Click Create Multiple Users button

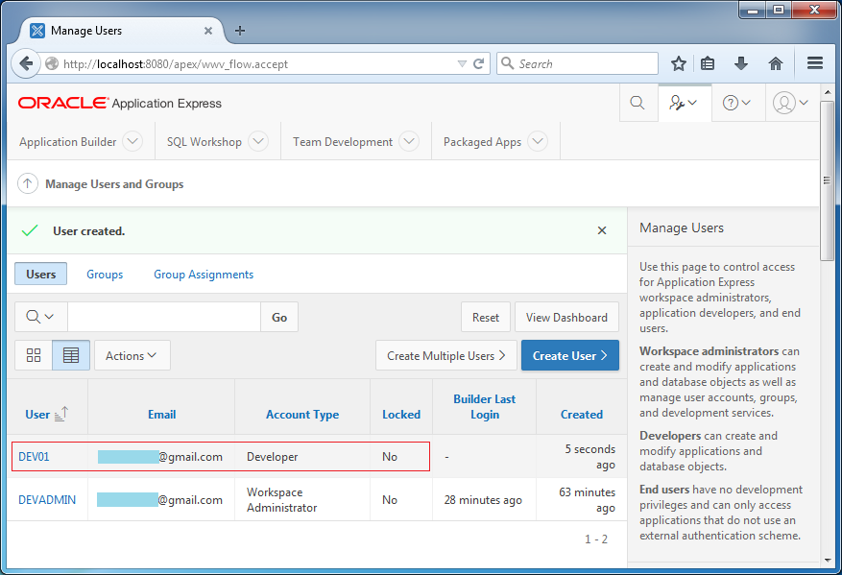tap(446, 355)
